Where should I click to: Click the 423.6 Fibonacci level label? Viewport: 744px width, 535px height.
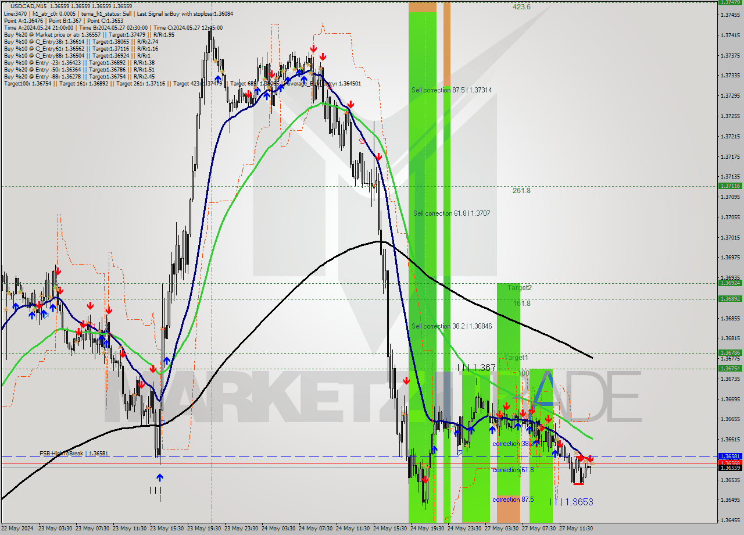pyautogui.click(x=521, y=7)
